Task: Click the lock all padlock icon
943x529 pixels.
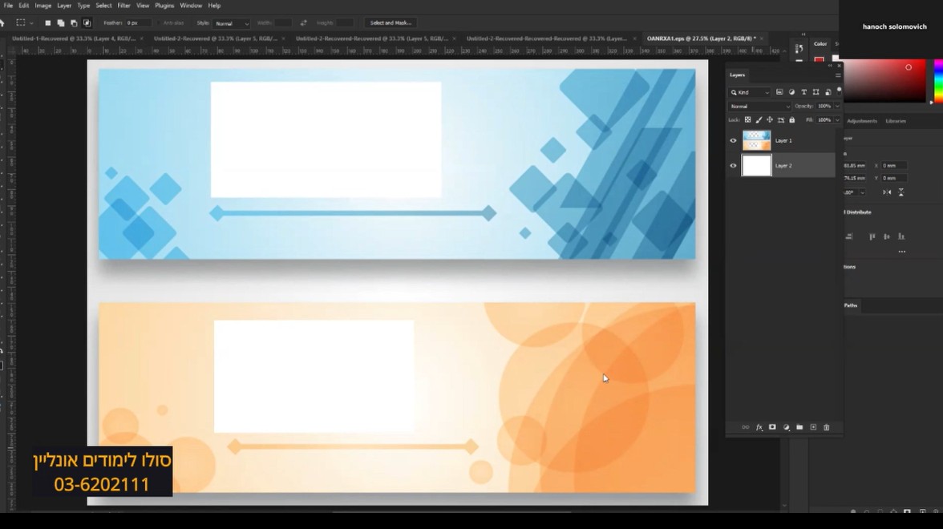Action: coord(792,120)
